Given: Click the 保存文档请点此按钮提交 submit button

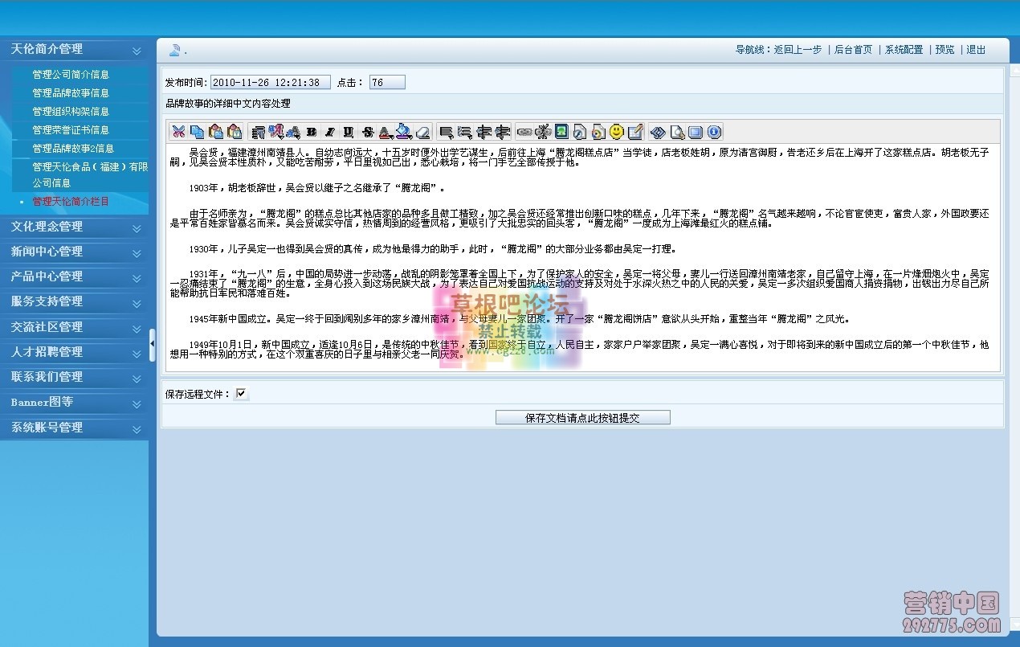Looking at the screenshot, I should pos(582,418).
